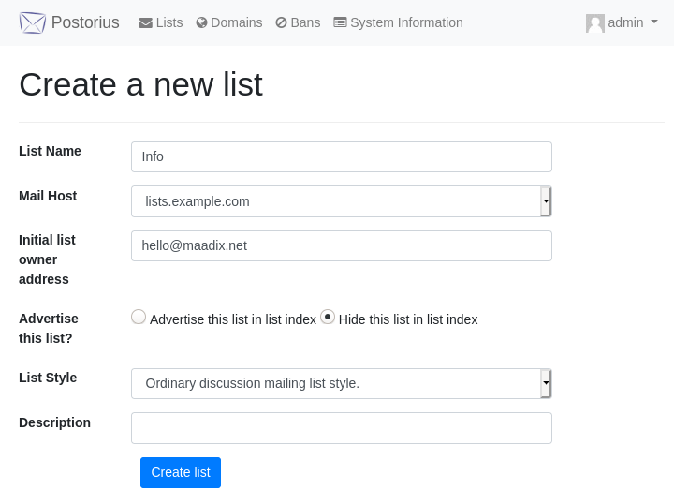Click the Create list button
The height and width of the screenshot is (504, 674).
pyautogui.click(x=181, y=472)
